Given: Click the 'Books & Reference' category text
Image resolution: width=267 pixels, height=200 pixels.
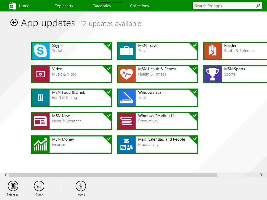Looking at the screenshot, I should [240, 51].
